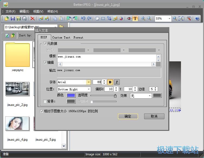The width and height of the screenshot is (204, 158).
Task: Select the Hand pan tool
Action: click(97, 18)
